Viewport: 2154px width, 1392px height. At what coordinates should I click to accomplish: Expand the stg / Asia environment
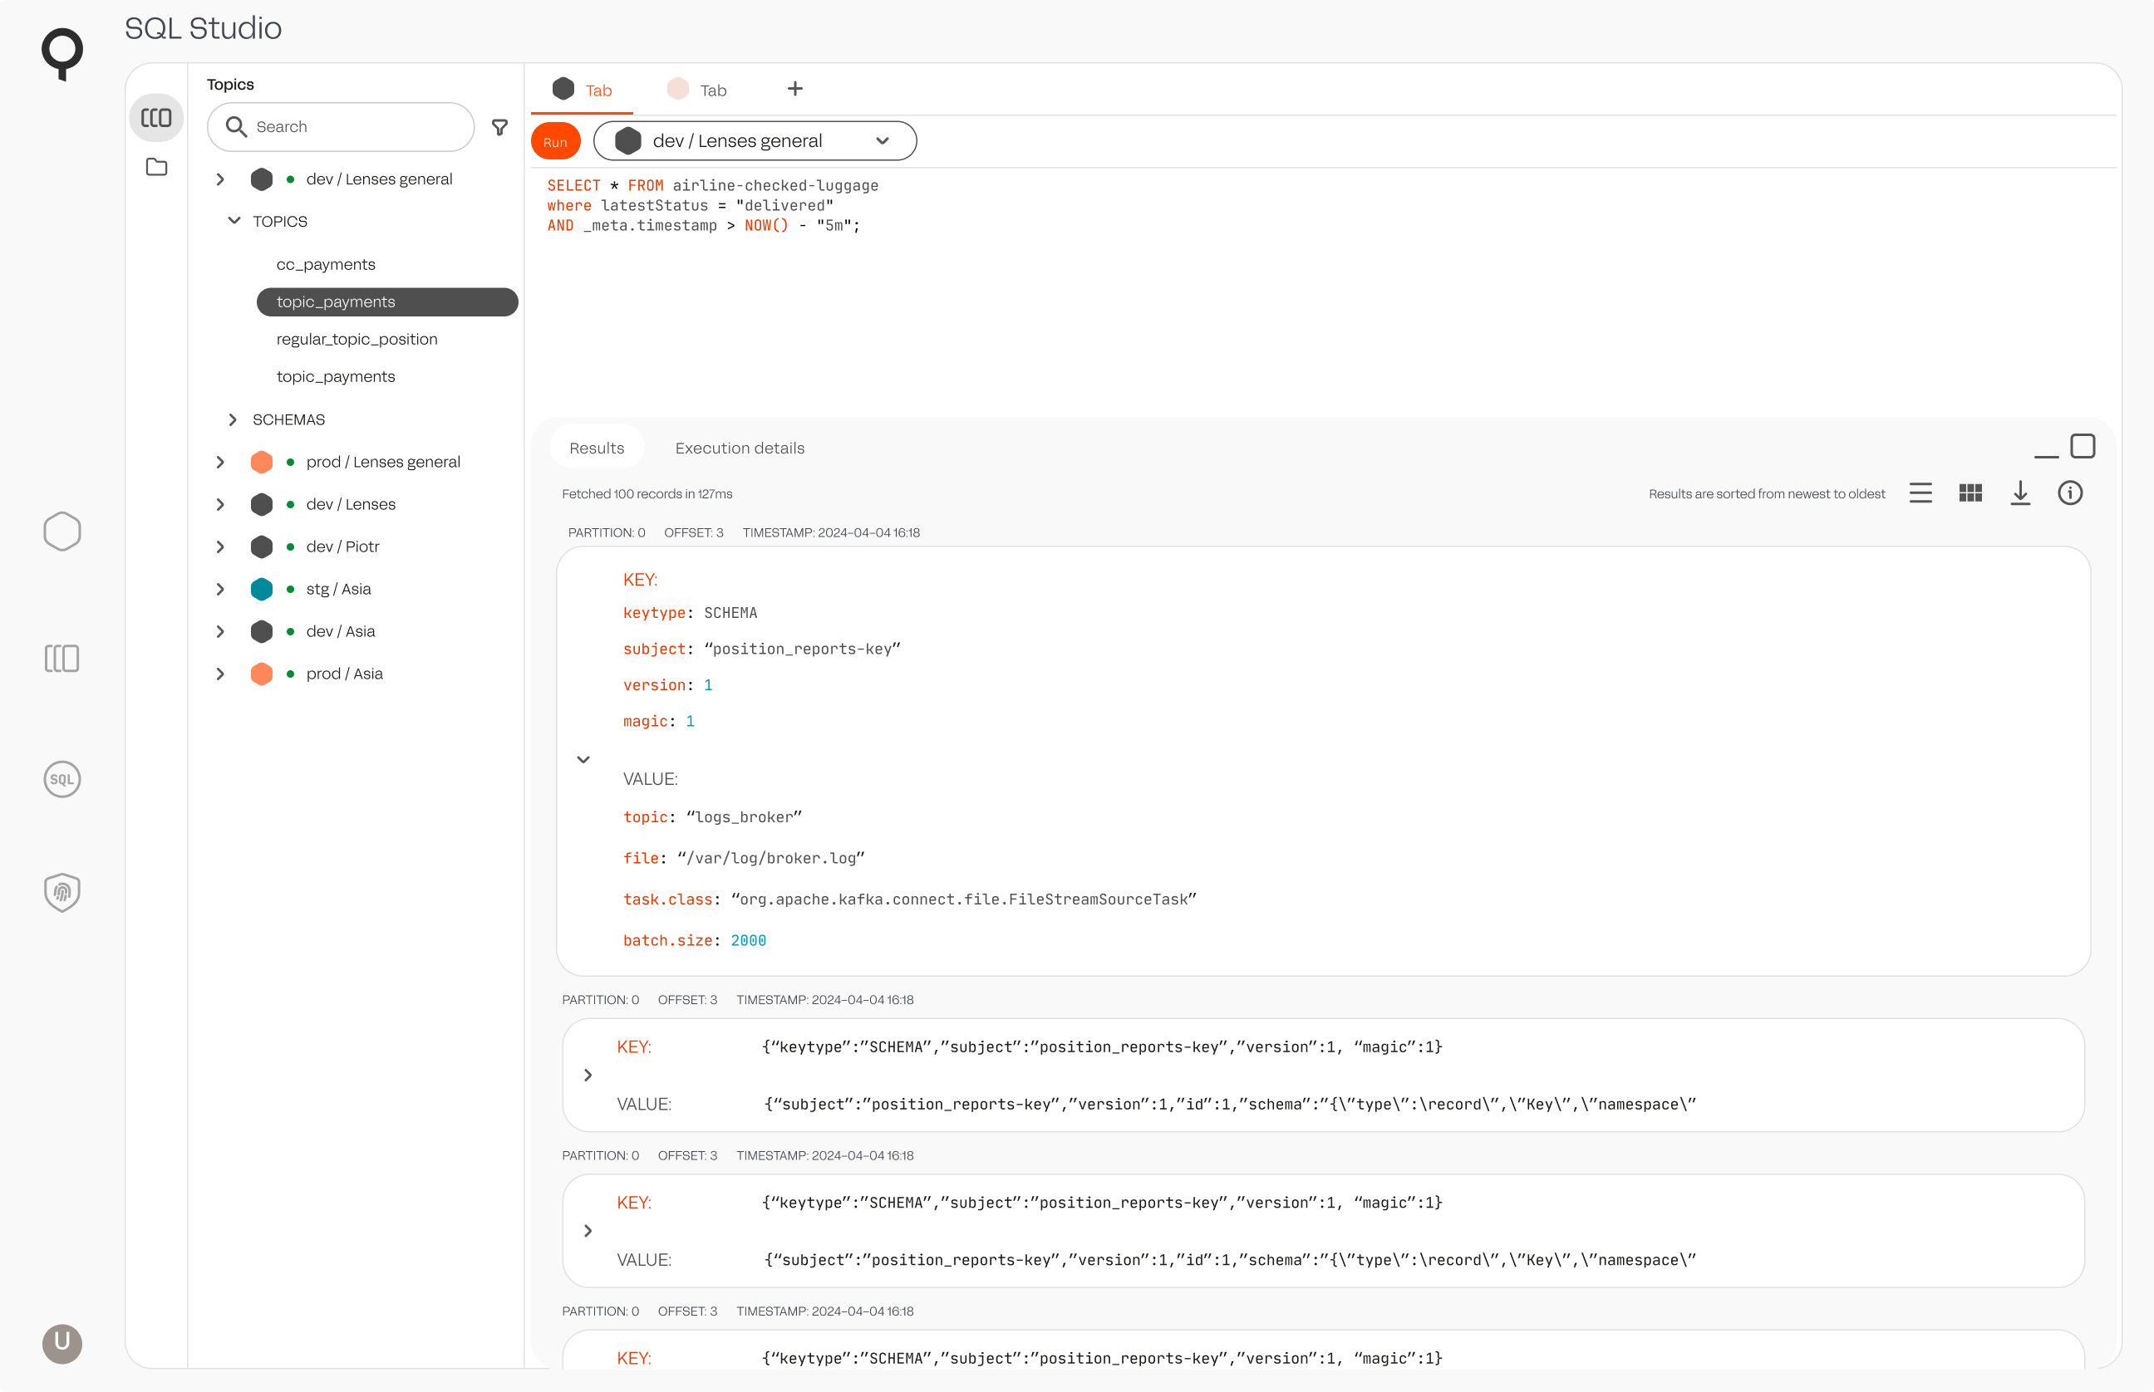click(219, 590)
